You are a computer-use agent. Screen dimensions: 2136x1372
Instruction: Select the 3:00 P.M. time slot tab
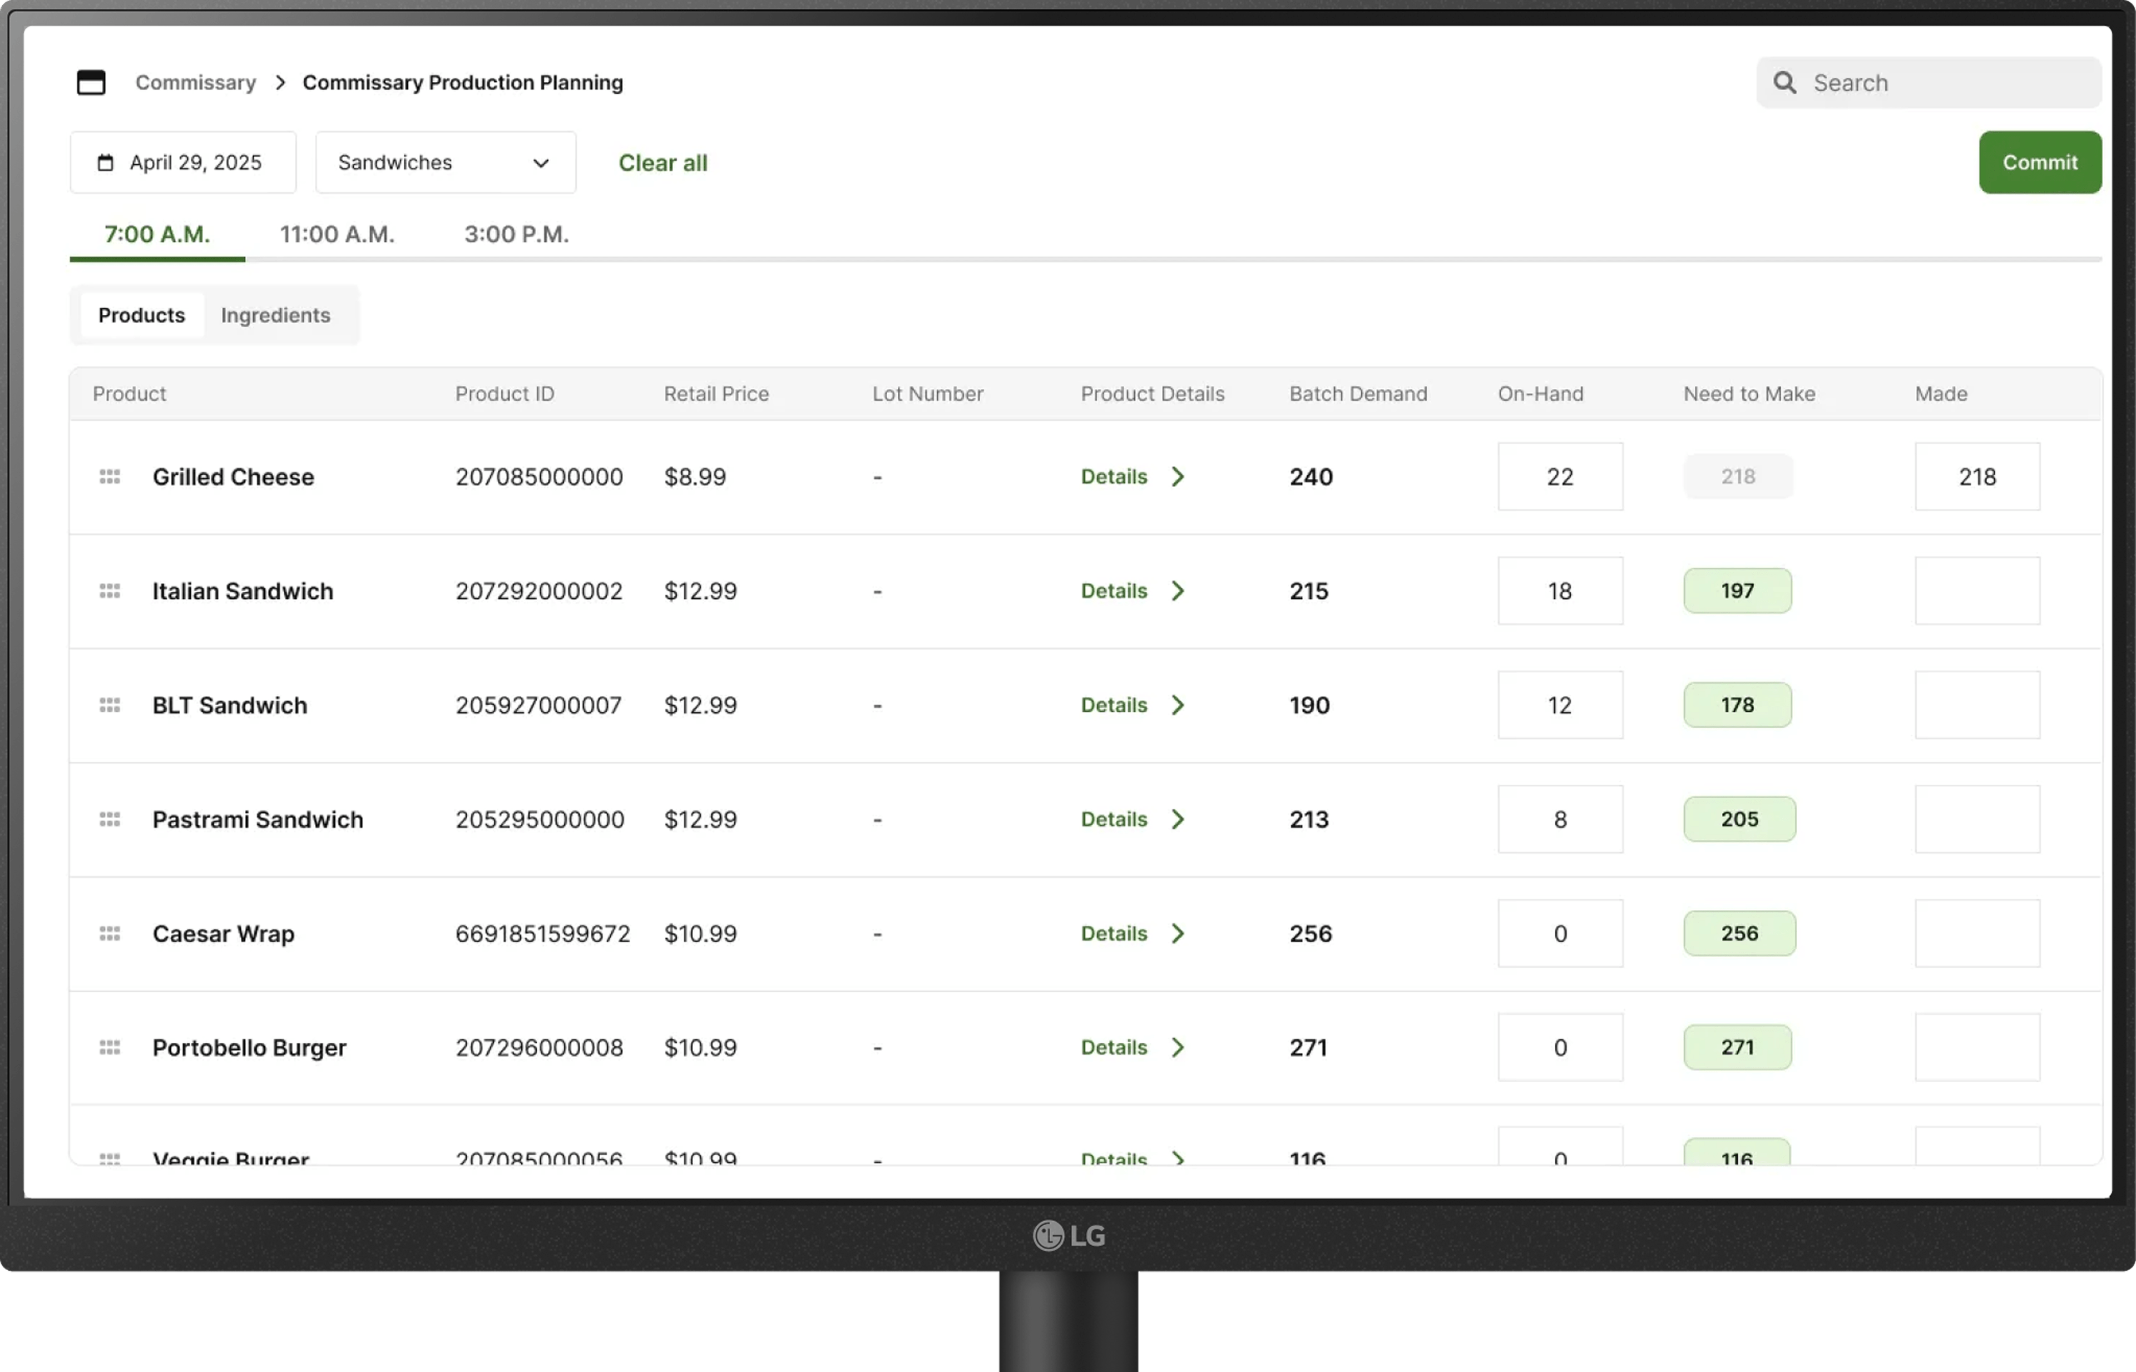coord(516,234)
